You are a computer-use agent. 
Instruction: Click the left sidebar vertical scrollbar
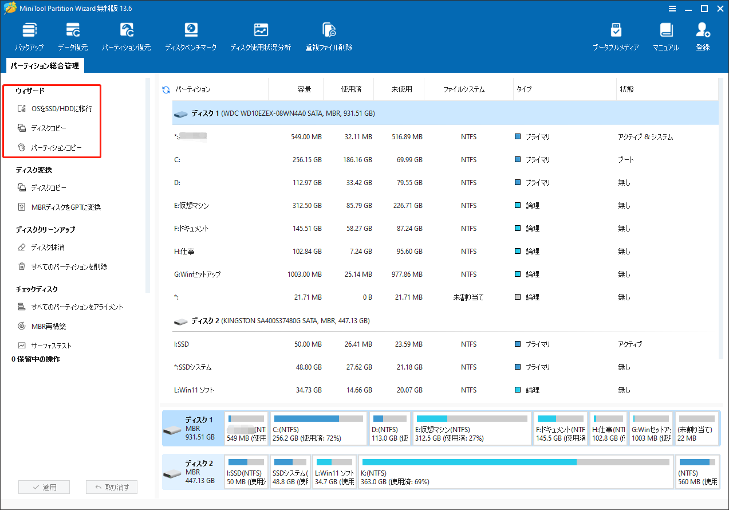pos(147,186)
